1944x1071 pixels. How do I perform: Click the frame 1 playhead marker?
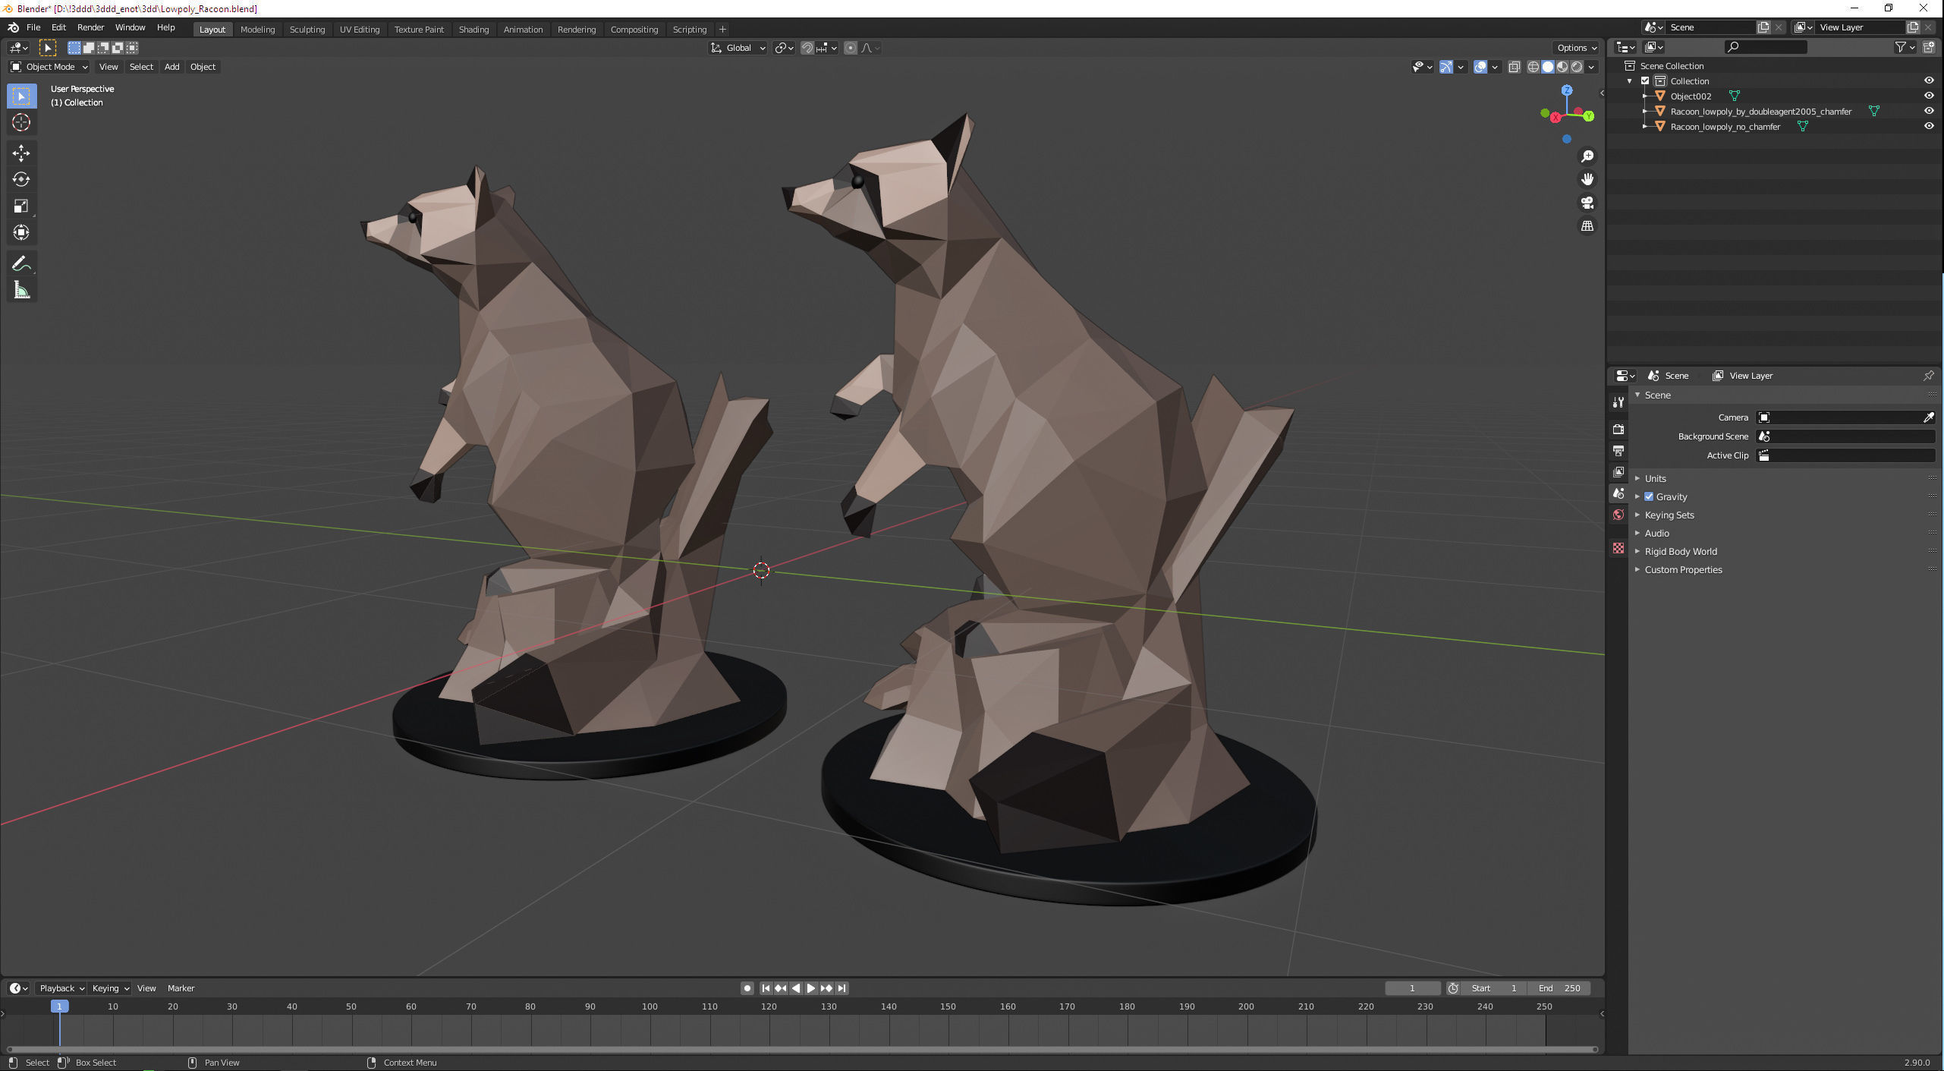(x=59, y=1006)
